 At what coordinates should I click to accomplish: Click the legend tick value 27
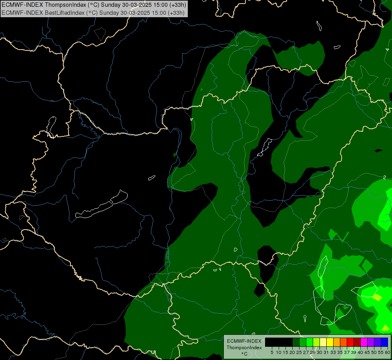[306, 352]
